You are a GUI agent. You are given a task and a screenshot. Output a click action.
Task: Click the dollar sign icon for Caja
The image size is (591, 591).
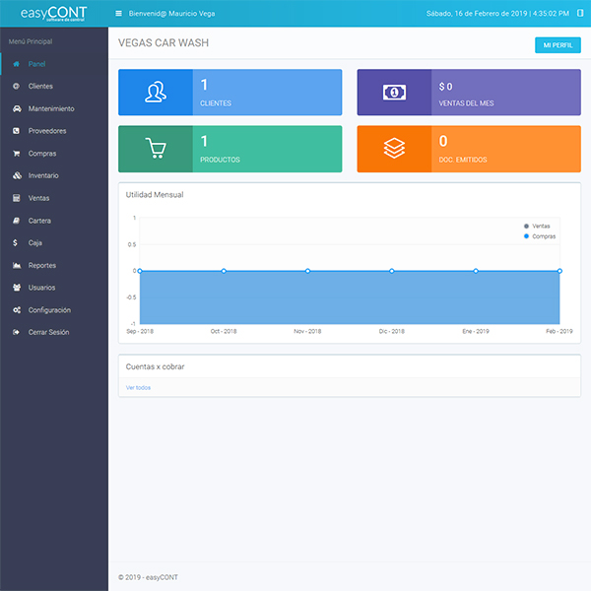[x=15, y=242]
